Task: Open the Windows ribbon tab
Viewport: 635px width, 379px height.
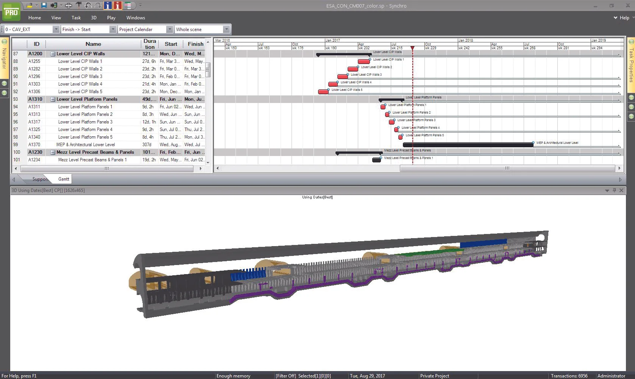Action: pyautogui.click(x=136, y=18)
